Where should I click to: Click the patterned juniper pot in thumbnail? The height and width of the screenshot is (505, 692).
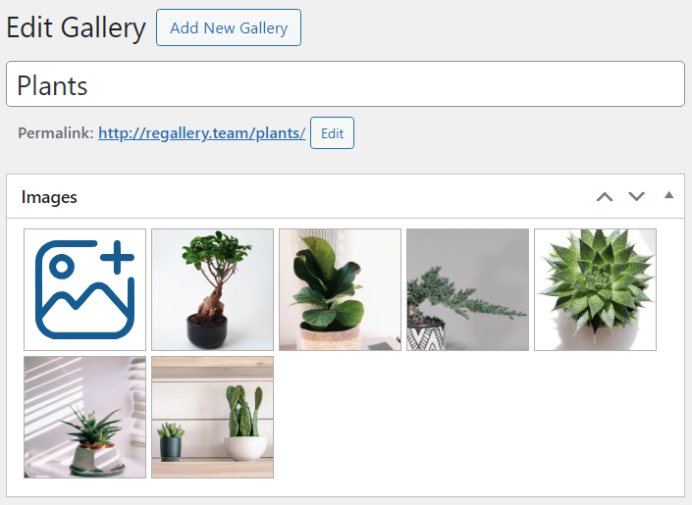point(425,334)
